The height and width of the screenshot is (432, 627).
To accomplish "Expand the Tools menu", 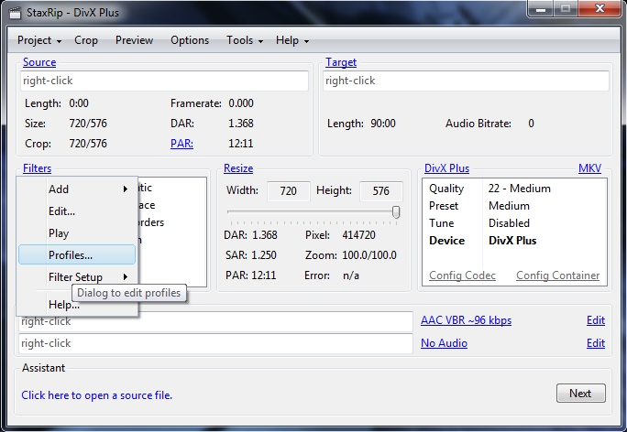I will click(245, 40).
